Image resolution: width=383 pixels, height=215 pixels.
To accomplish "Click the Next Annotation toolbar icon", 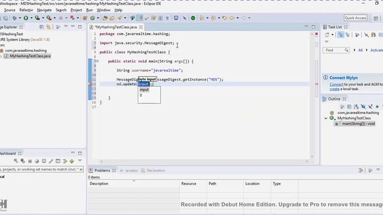I will (201, 18).
